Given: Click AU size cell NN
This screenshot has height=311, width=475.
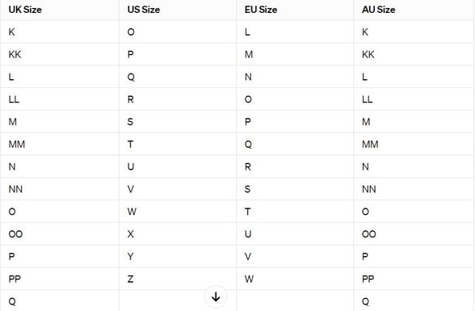Looking at the screenshot, I should point(369,189).
